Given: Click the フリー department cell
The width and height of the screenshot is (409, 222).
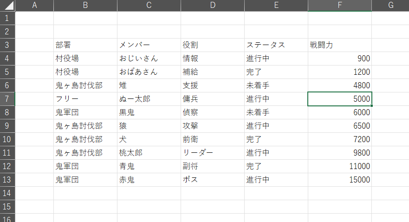Looking at the screenshot, I should click(x=85, y=99).
